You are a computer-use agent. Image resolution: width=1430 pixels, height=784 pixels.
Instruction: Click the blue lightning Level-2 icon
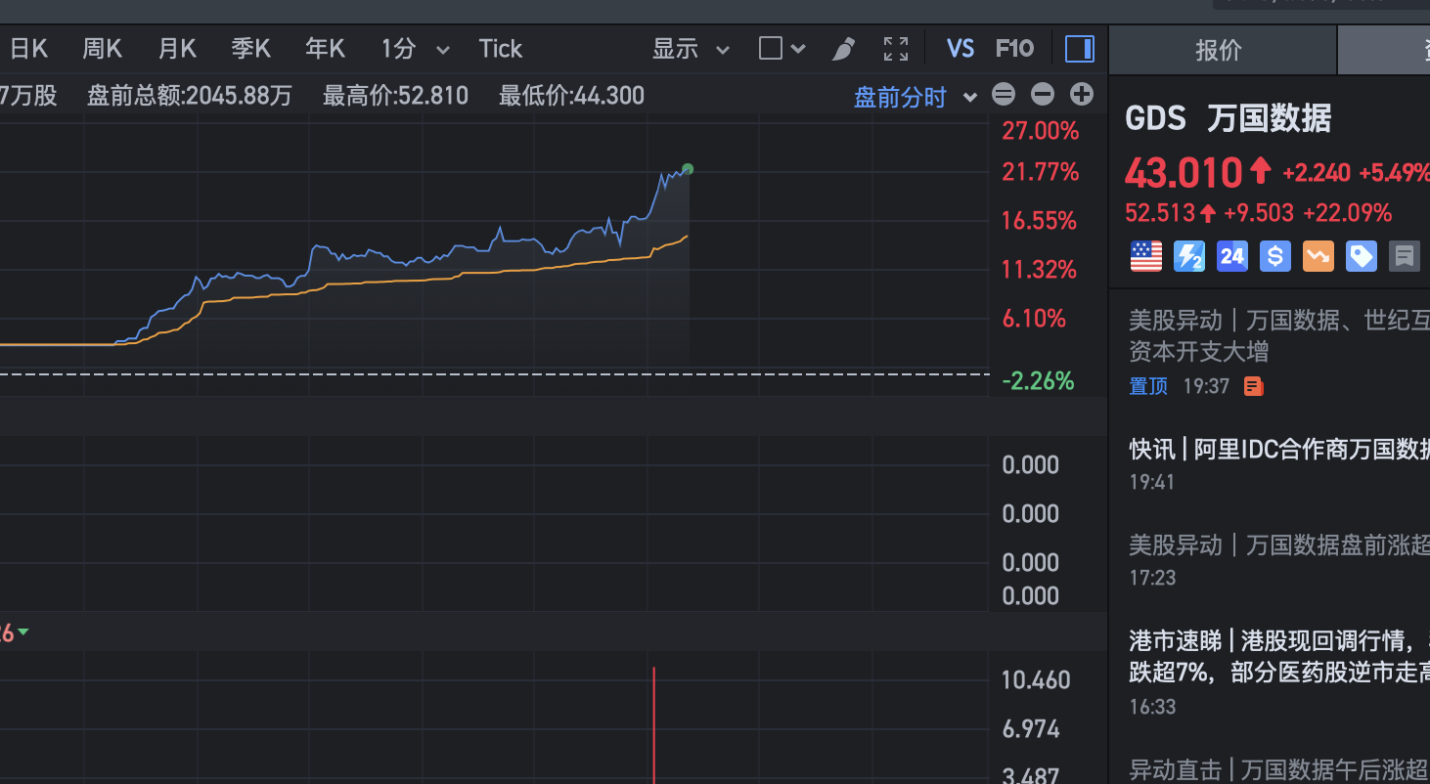click(x=1189, y=256)
